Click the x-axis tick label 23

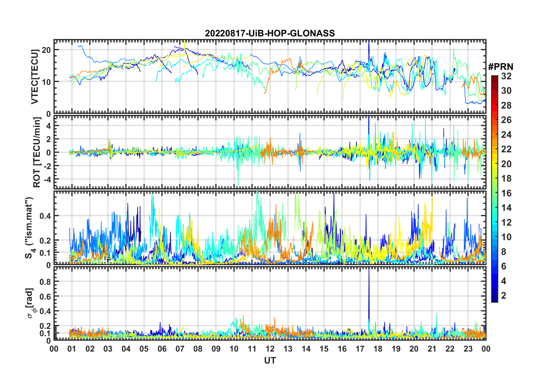(468, 349)
